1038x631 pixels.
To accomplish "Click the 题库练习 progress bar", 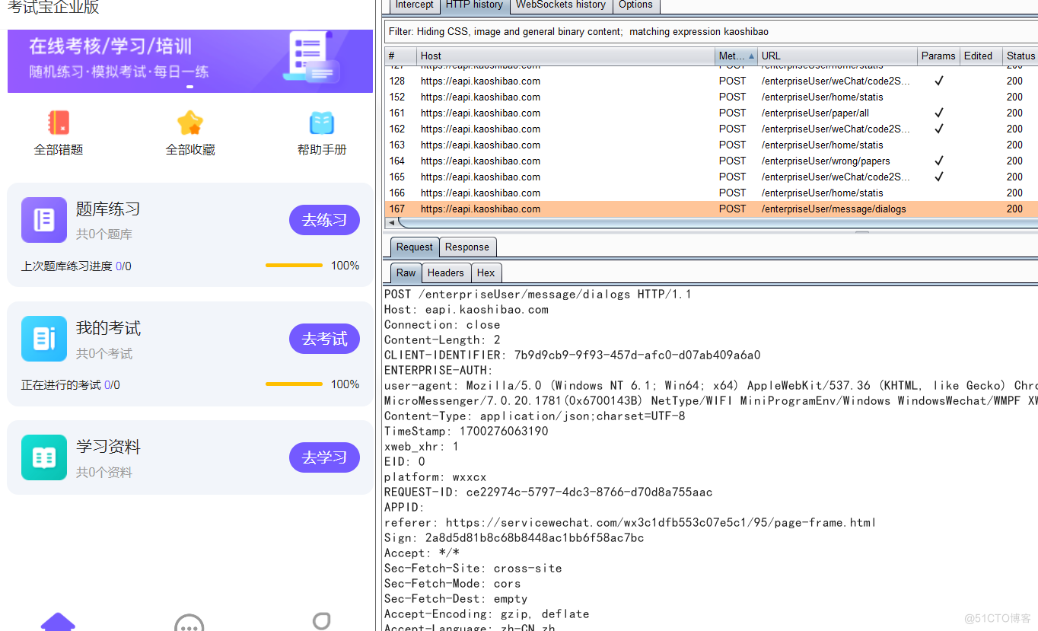I will tap(294, 266).
